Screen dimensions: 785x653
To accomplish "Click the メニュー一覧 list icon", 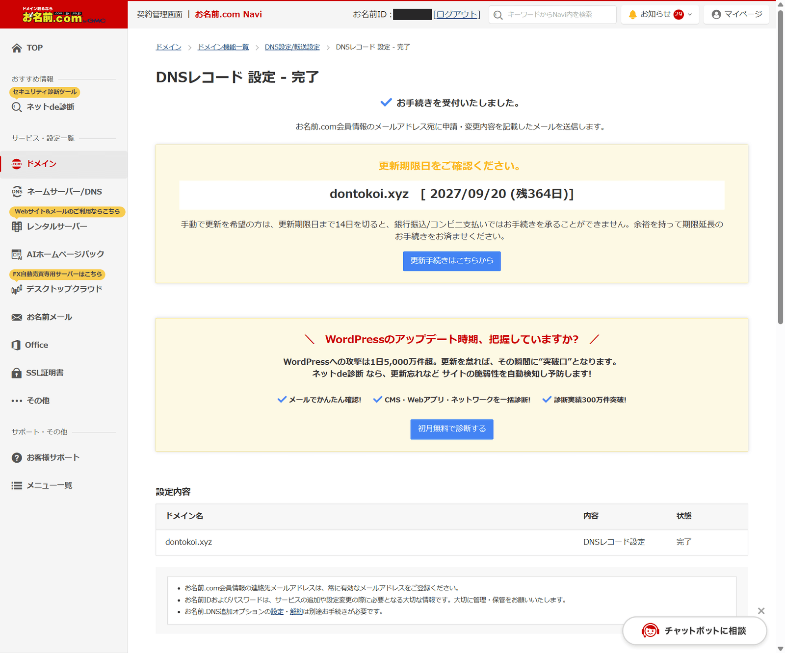I will [17, 486].
